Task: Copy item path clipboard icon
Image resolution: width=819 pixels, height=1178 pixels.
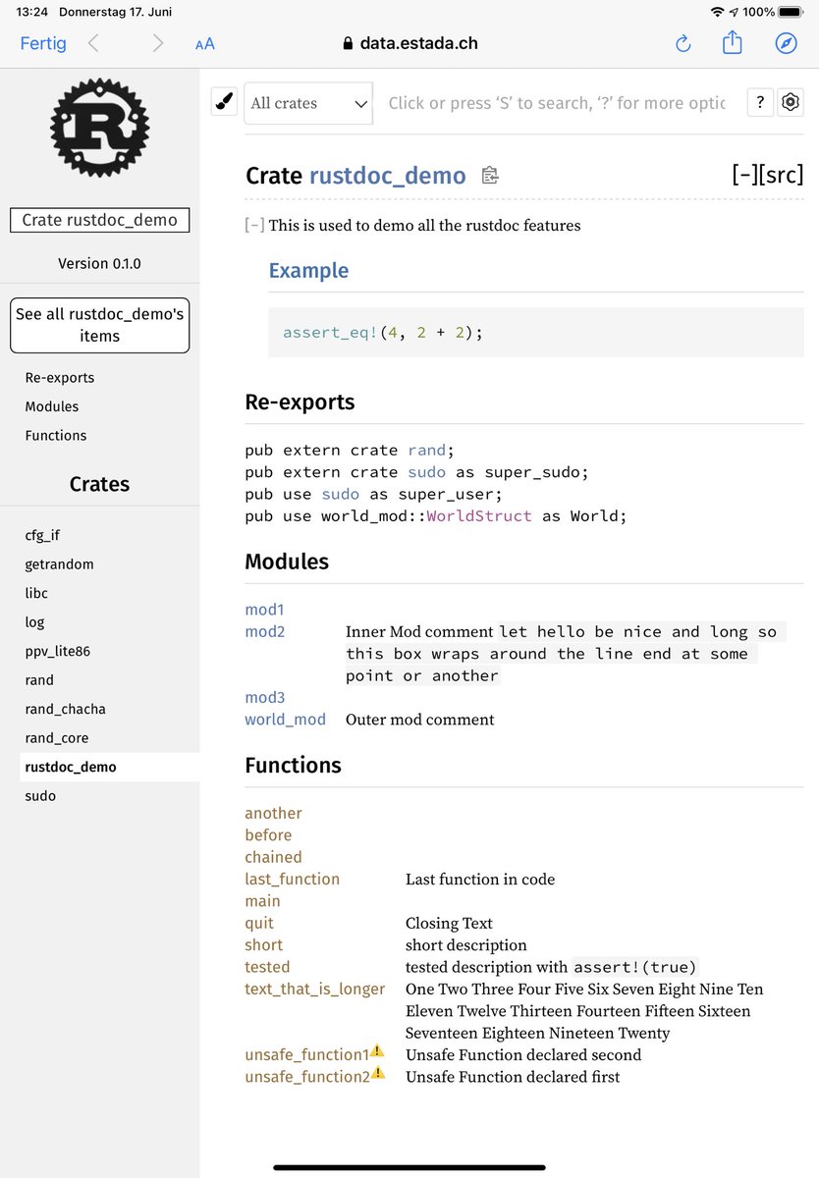Action: click(x=490, y=176)
